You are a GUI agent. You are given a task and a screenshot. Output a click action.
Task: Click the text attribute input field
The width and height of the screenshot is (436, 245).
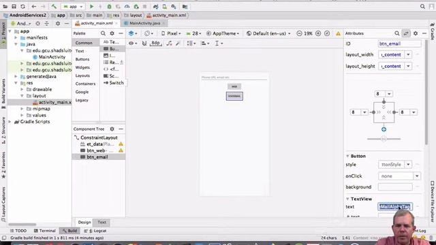pos(395,207)
